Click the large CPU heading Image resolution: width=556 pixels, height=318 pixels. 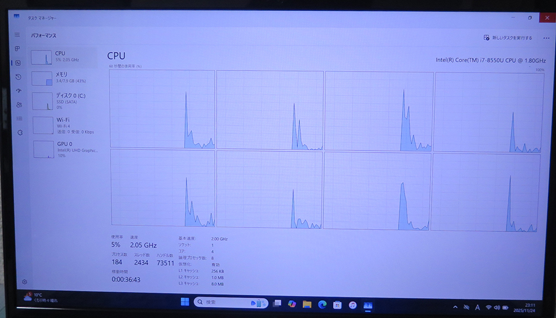click(x=116, y=56)
